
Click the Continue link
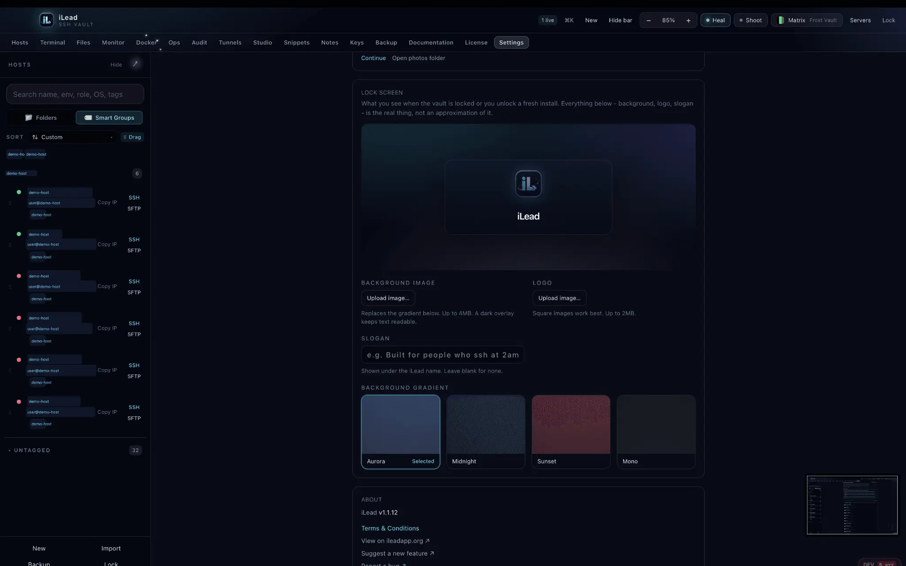373,58
